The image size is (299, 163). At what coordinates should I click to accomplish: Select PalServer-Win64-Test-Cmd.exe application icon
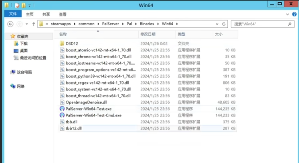pyautogui.click(x=62, y=115)
